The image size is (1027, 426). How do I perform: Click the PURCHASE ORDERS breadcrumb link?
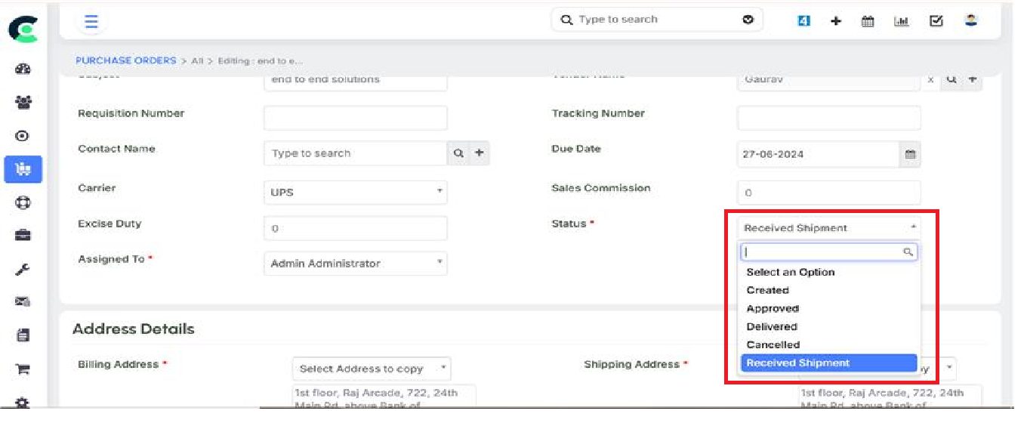tap(125, 60)
